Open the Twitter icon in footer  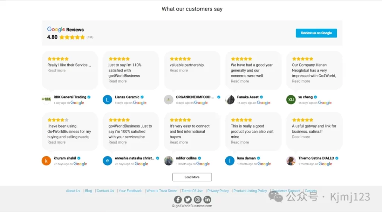(188, 200)
